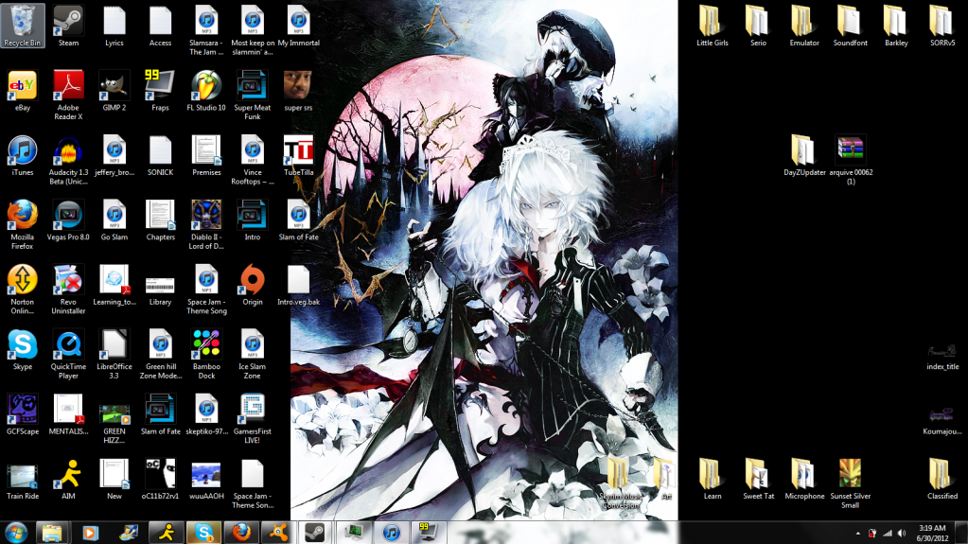Open the Barkley folder
The image size is (968, 544).
(x=896, y=26)
